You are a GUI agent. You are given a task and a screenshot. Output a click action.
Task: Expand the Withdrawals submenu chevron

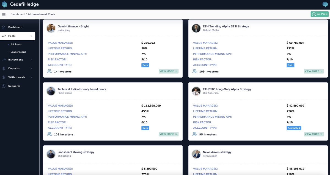(x=31, y=77)
